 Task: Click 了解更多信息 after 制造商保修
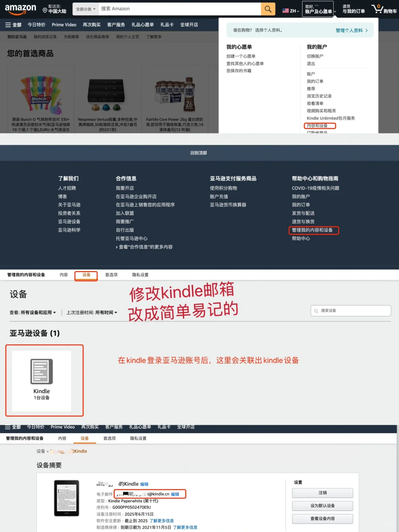(185, 527)
